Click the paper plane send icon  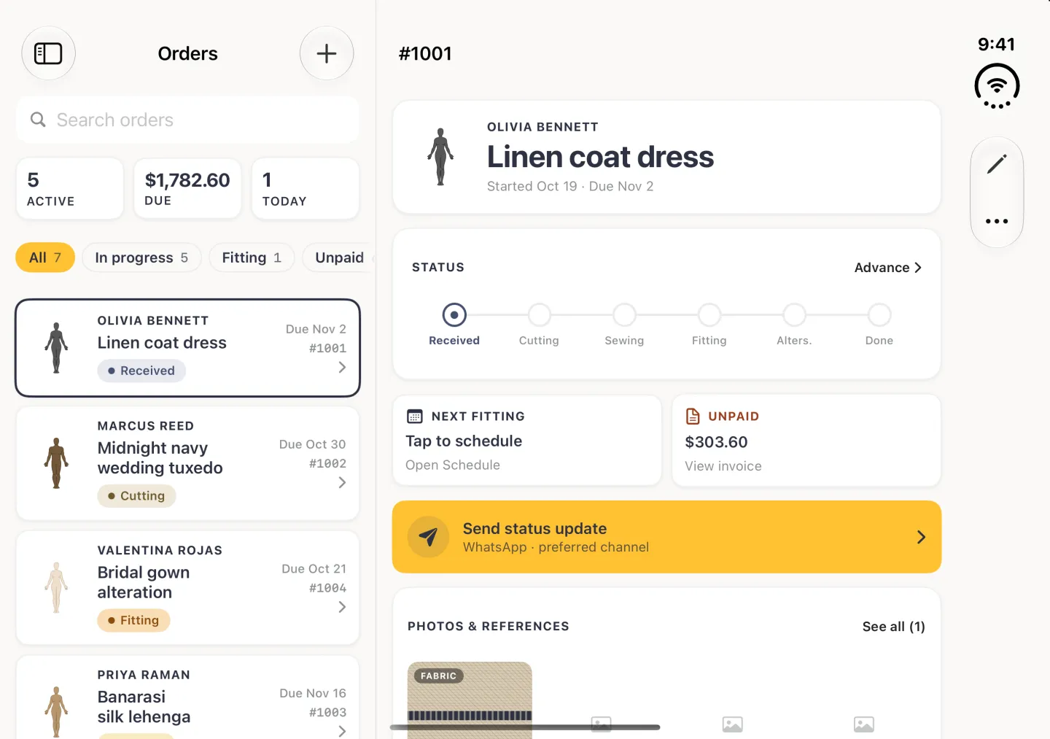pos(428,537)
